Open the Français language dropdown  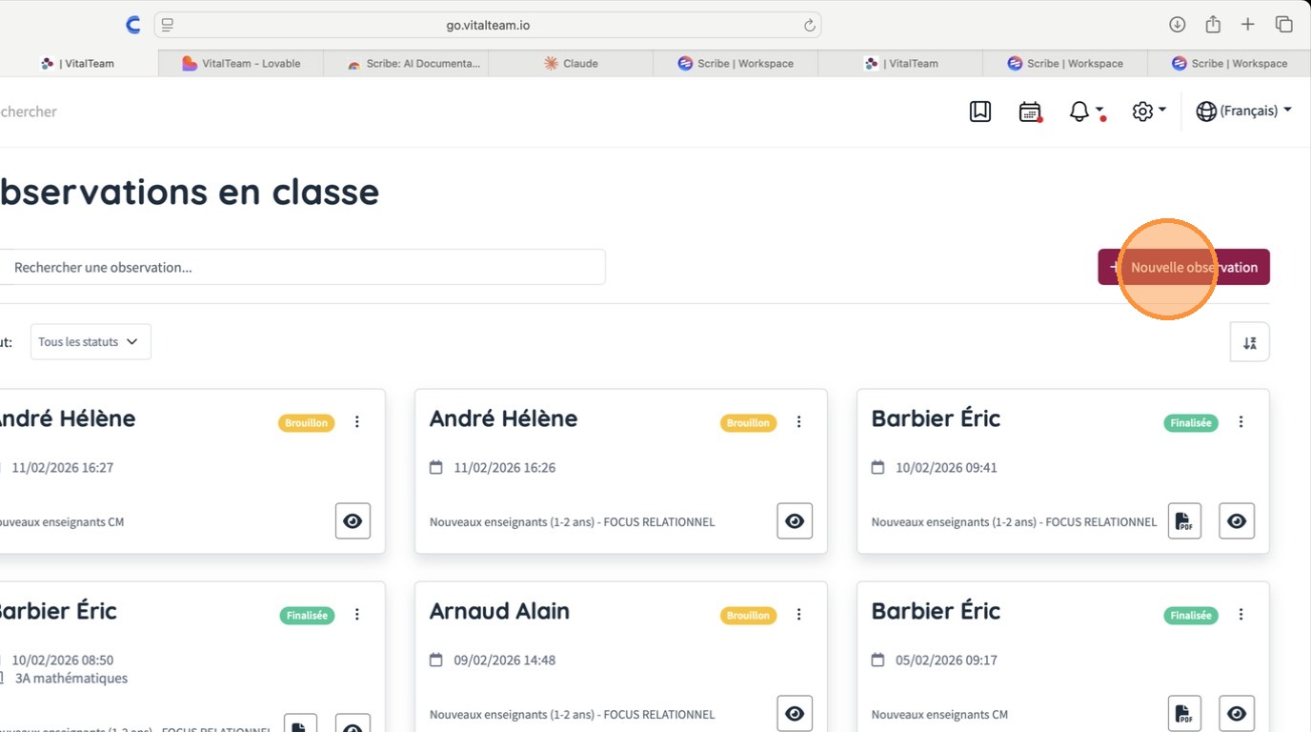tap(1244, 112)
